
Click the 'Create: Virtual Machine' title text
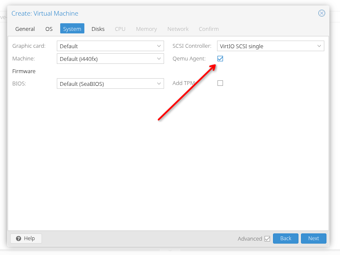(x=45, y=14)
